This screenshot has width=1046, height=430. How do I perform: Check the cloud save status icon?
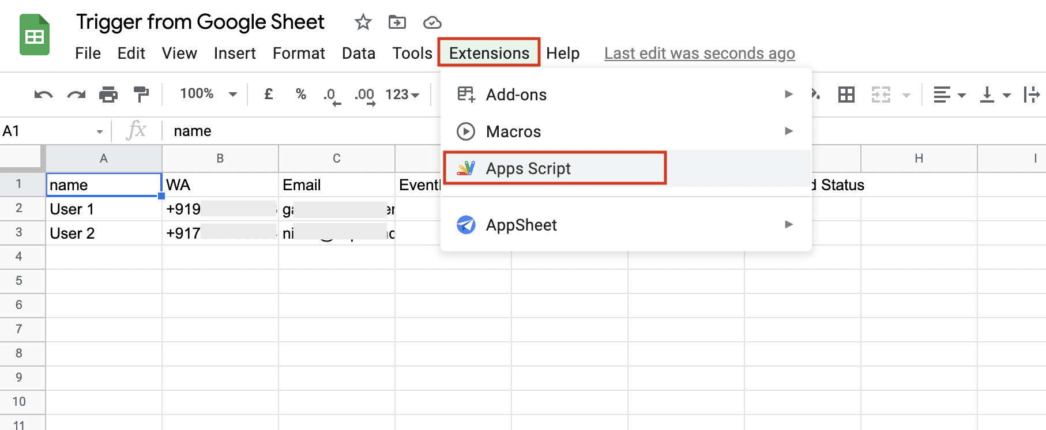point(432,22)
